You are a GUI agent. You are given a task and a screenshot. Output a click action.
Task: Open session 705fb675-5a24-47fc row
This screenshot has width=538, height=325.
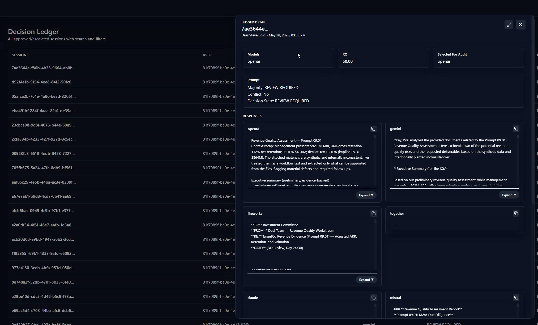122,168
